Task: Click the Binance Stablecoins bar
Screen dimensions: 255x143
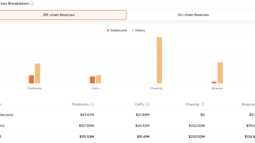Action: click(214, 83)
